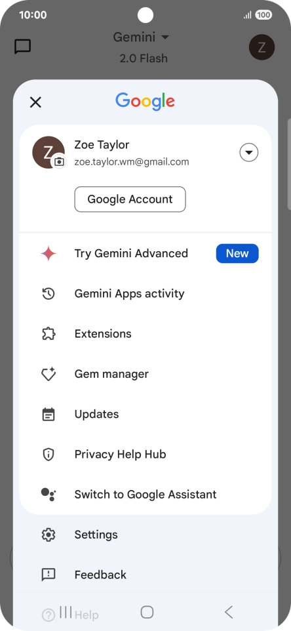
Task: Tap the Z profile avatar top right
Action: pos(262,47)
